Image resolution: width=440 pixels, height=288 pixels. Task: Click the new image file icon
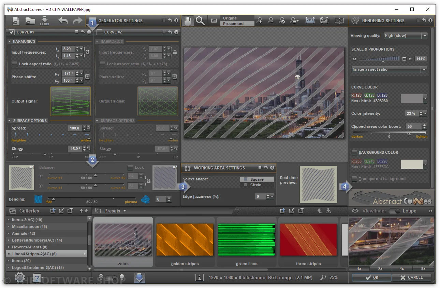tap(16, 21)
